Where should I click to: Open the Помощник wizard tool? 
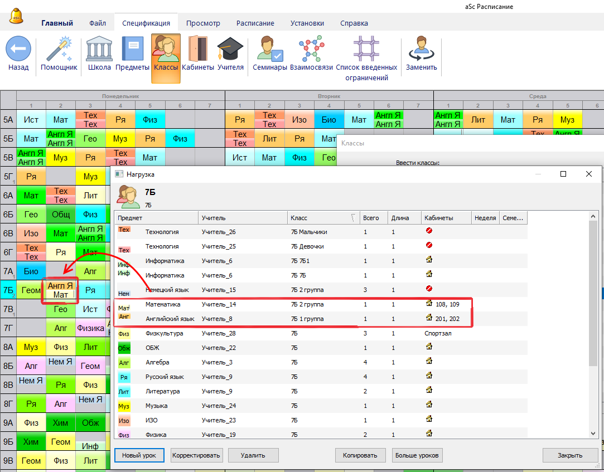pos(59,49)
